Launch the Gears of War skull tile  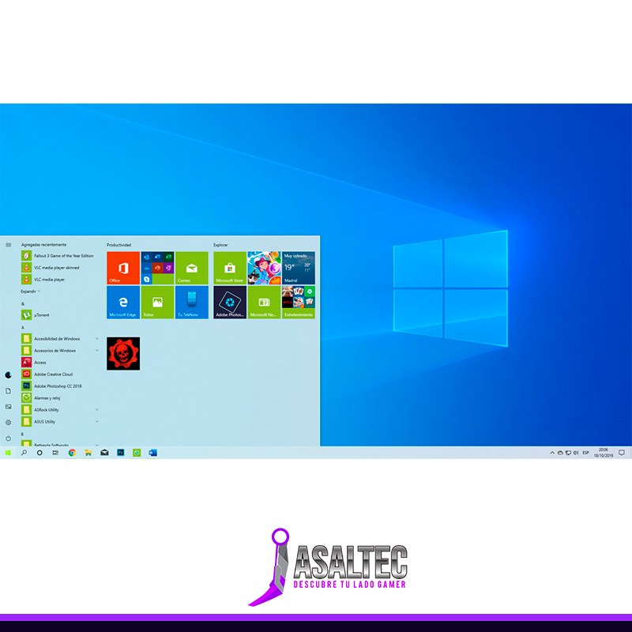click(123, 353)
